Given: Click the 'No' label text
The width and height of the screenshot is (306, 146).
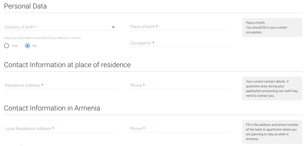Looking at the screenshot, I should coord(35,46).
